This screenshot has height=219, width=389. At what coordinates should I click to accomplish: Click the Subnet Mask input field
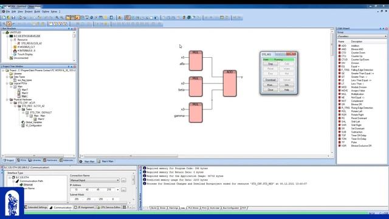pyautogui.click(x=95, y=199)
